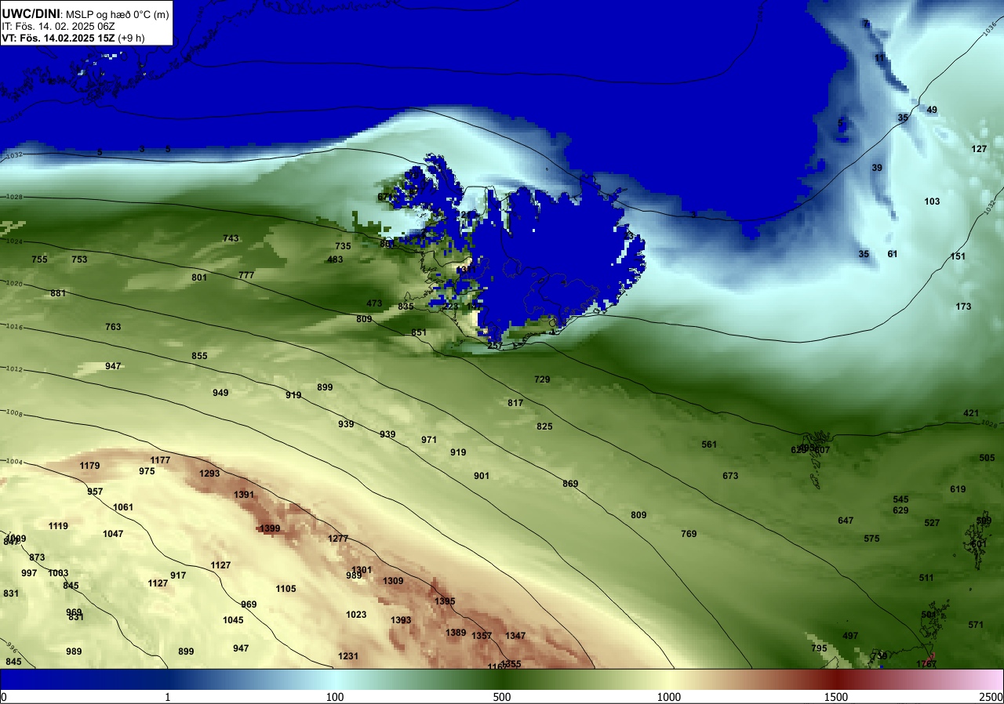Click the map value '729'
1004x704 pixels.
click(542, 379)
